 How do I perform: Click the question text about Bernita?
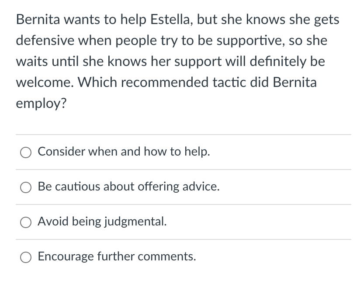point(175,61)
